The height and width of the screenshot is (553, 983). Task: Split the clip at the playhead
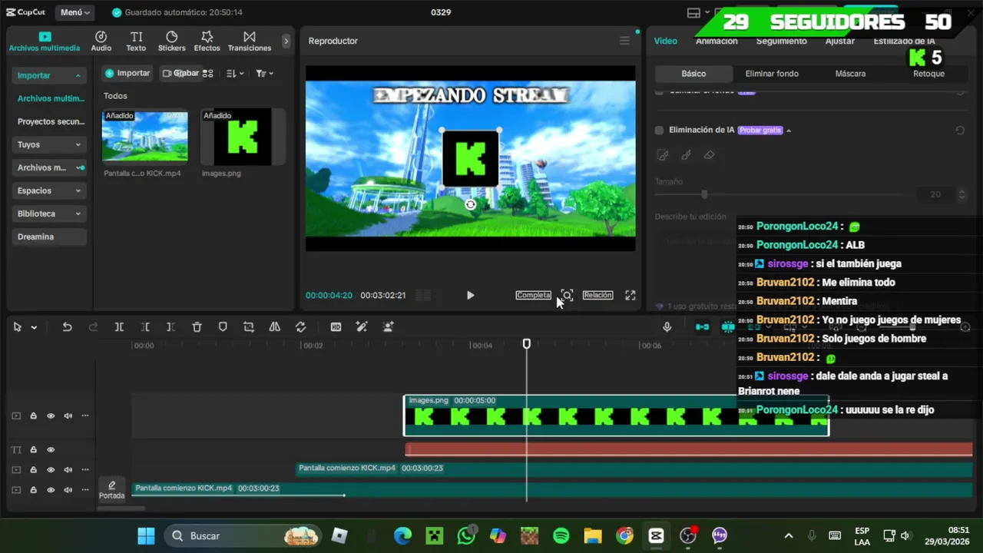tap(119, 327)
